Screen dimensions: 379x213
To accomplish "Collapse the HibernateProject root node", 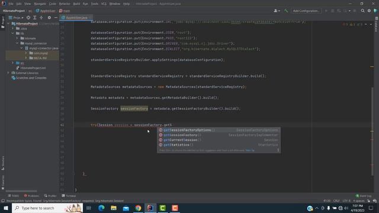I will (x=8, y=24).
